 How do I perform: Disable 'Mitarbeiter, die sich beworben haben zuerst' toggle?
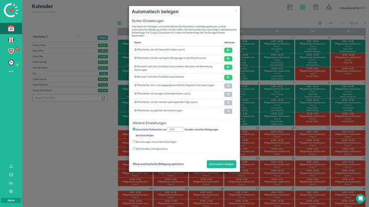pos(228,50)
